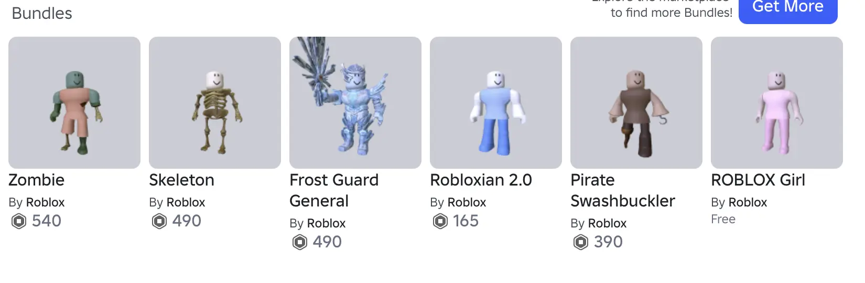Click Robux icon under Frost Guard General
865x283 pixels.
pyautogui.click(x=300, y=243)
